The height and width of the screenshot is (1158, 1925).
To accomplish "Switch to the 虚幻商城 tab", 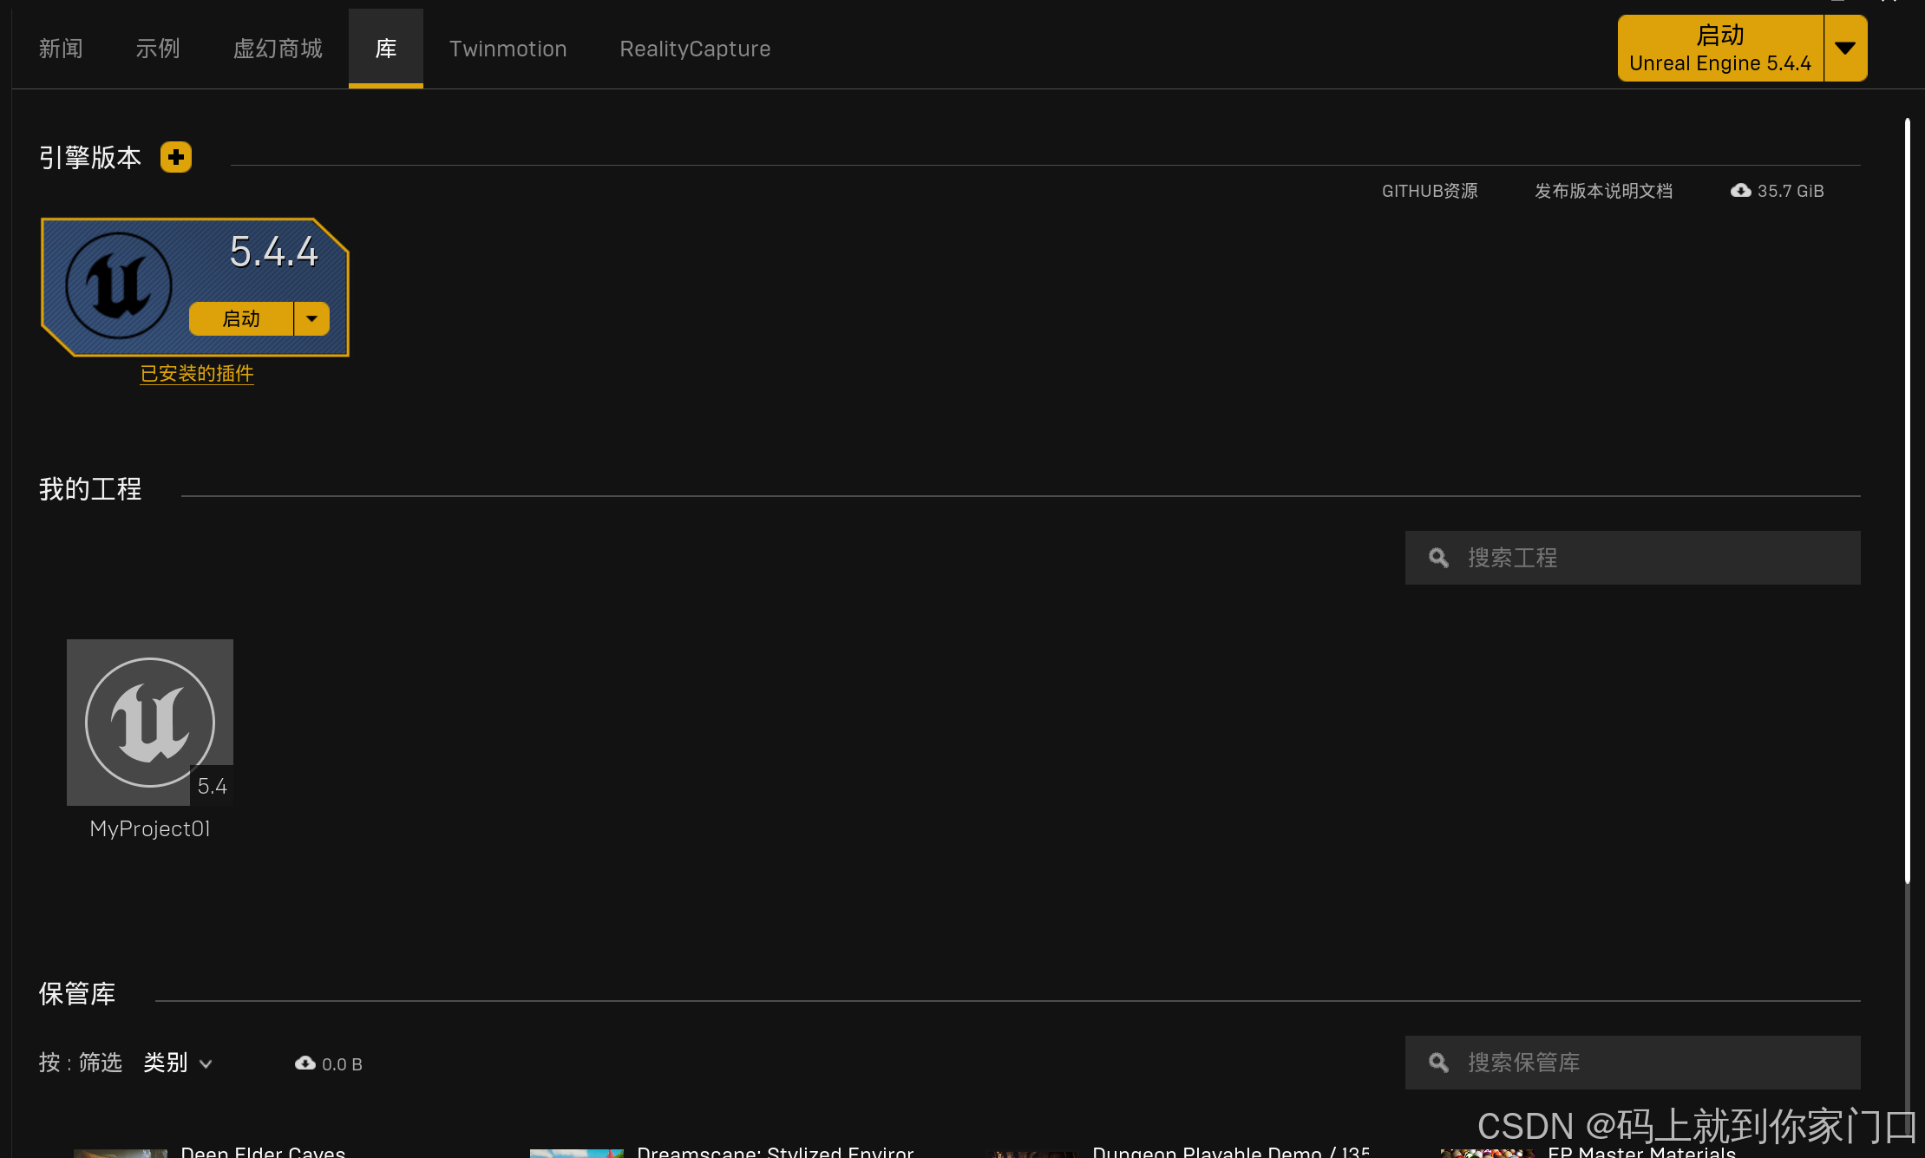I will (278, 49).
